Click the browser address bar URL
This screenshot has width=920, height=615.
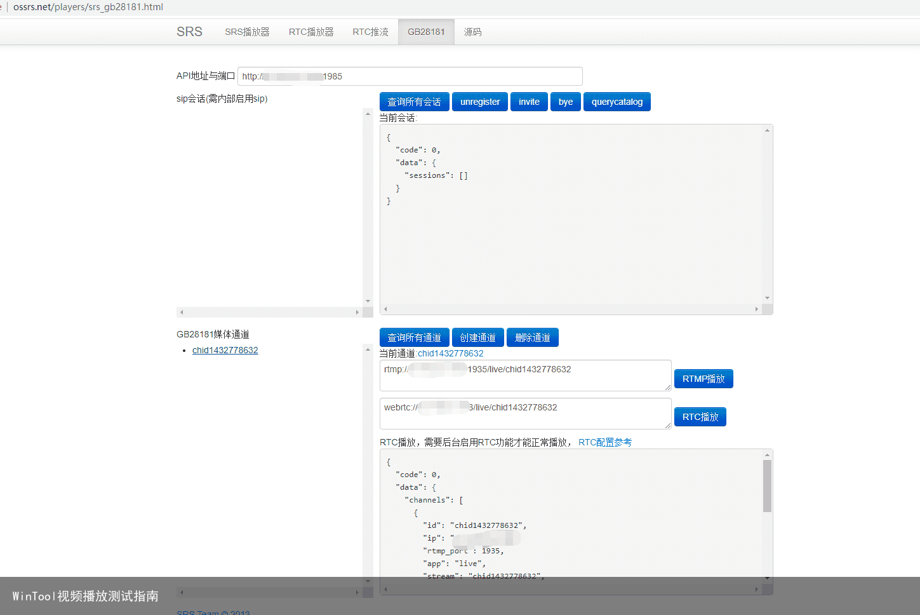coord(88,7)
